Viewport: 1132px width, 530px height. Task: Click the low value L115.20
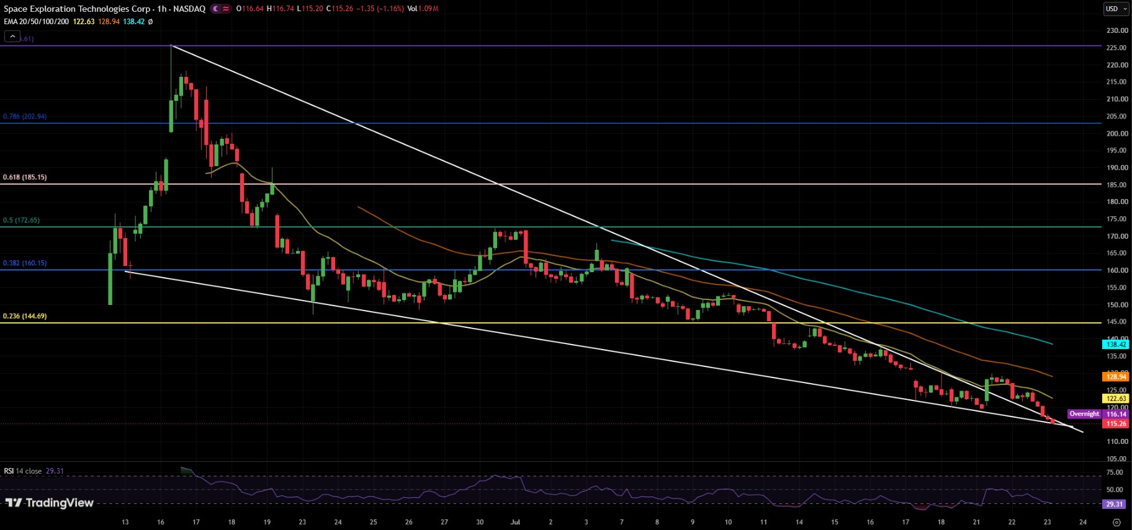[310, 9]
